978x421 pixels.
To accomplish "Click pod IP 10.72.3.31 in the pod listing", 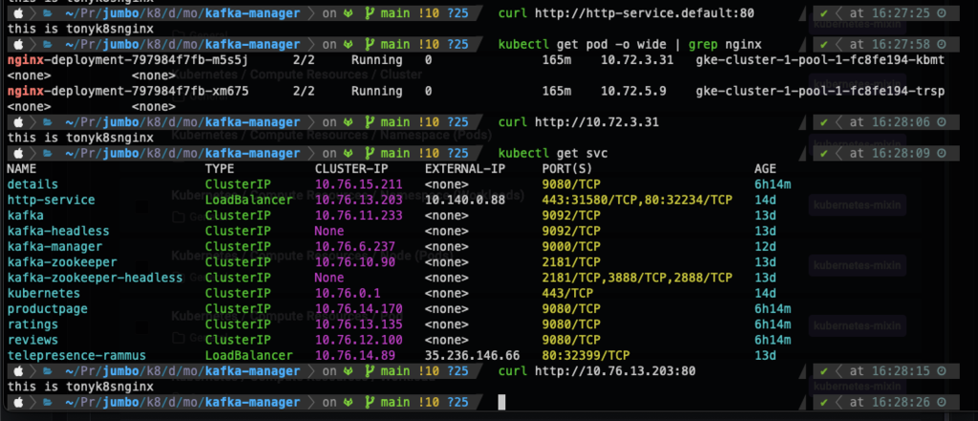I will coord(637,60).
